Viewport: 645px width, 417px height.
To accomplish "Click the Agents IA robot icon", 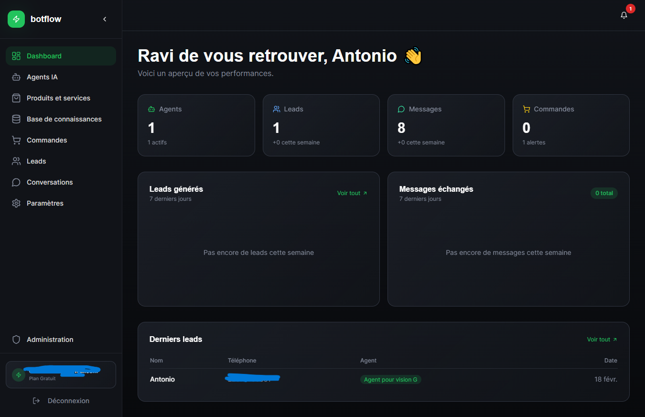I will 16,77.
